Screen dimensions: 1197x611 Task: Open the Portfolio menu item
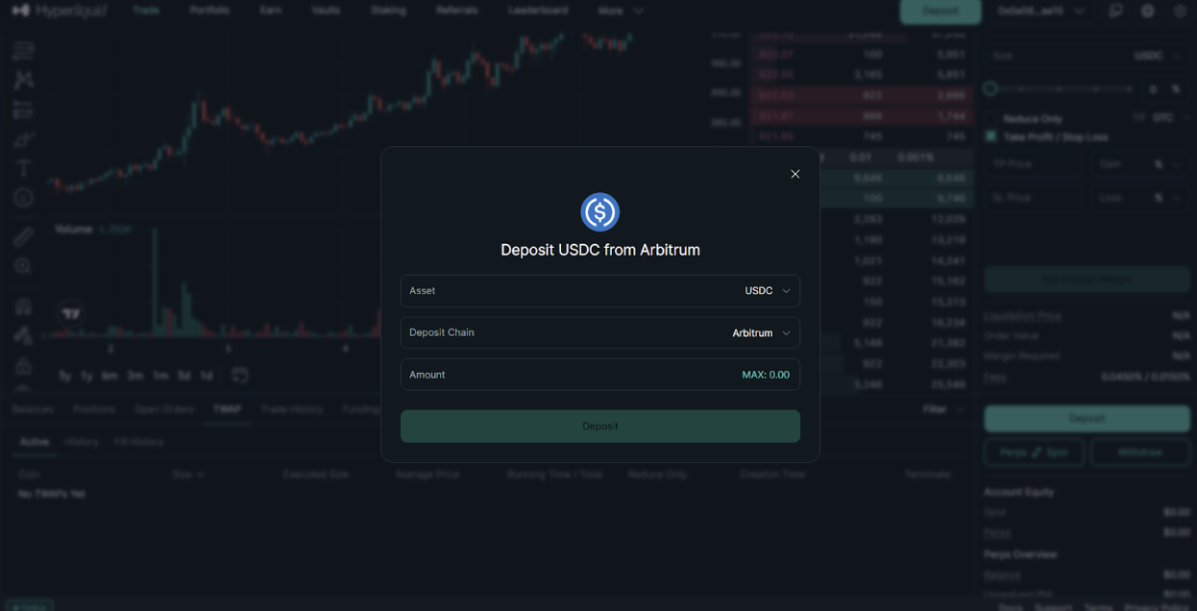[x=209, y=11]
